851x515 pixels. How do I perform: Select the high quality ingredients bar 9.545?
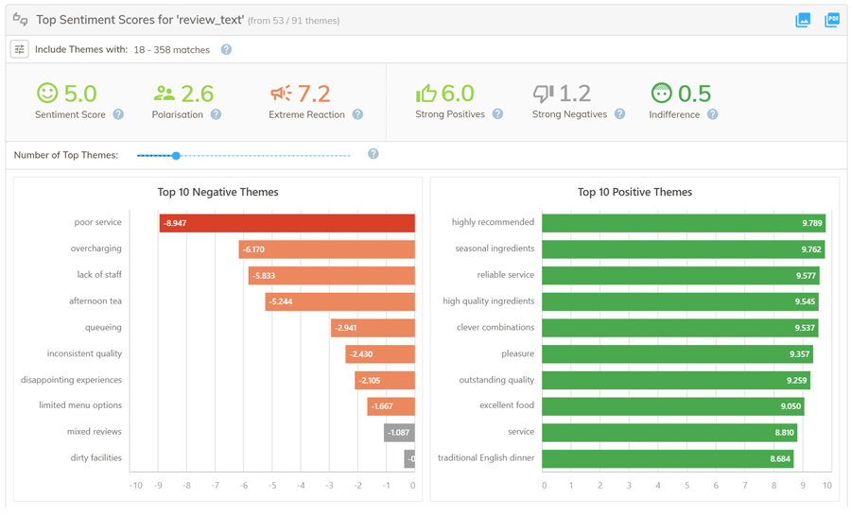click(680, 301)
